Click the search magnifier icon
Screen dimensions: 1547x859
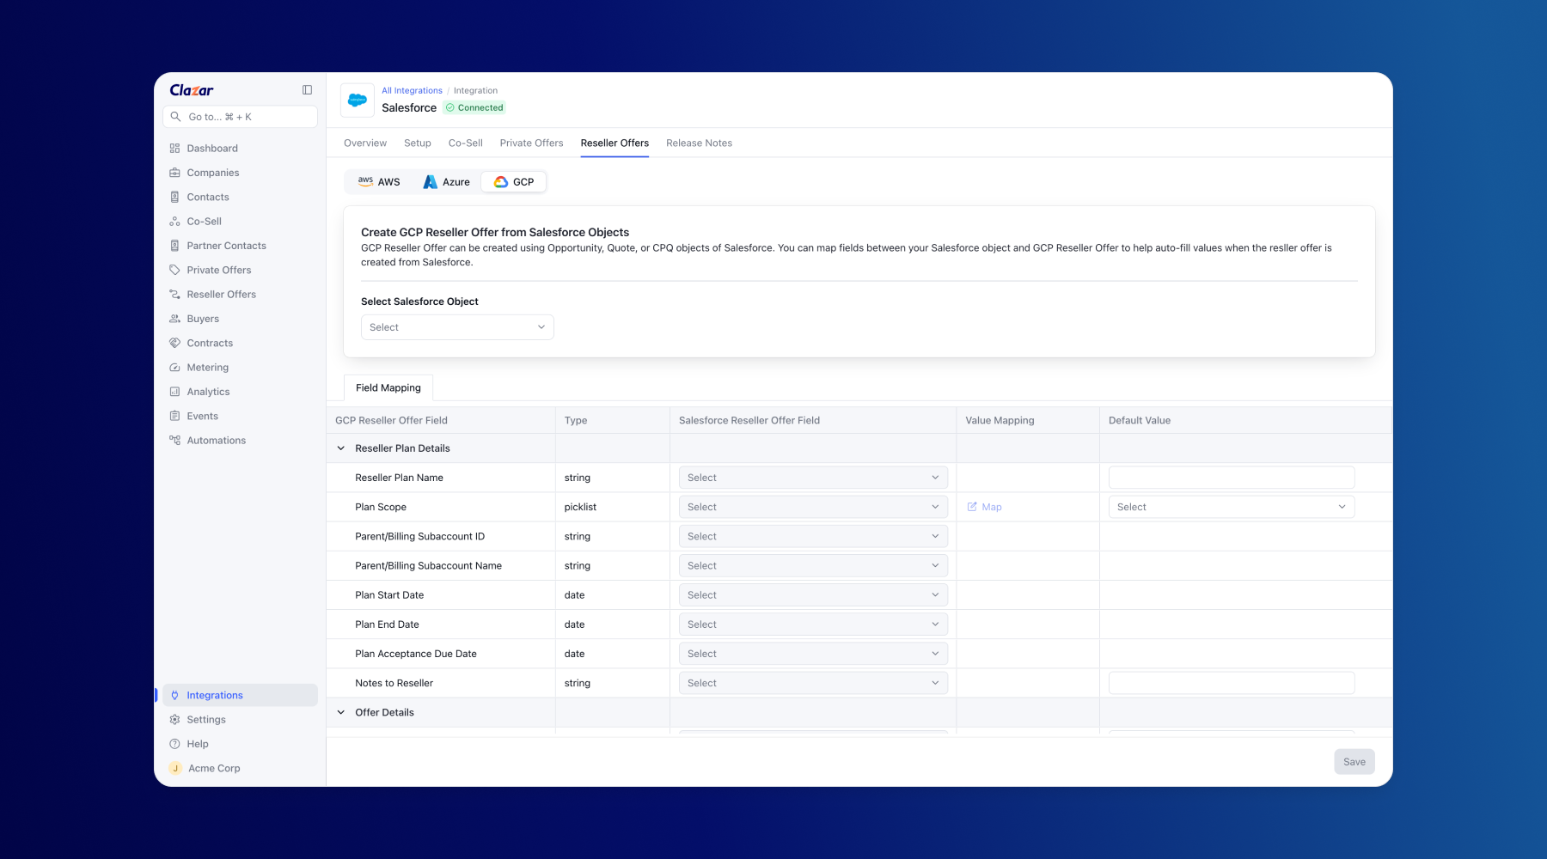pyautogui.click(x=175, y=117)
